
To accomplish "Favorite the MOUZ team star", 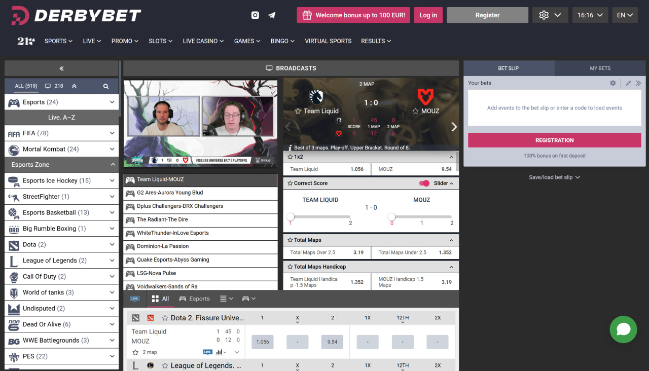I will (x=415, y=111).
